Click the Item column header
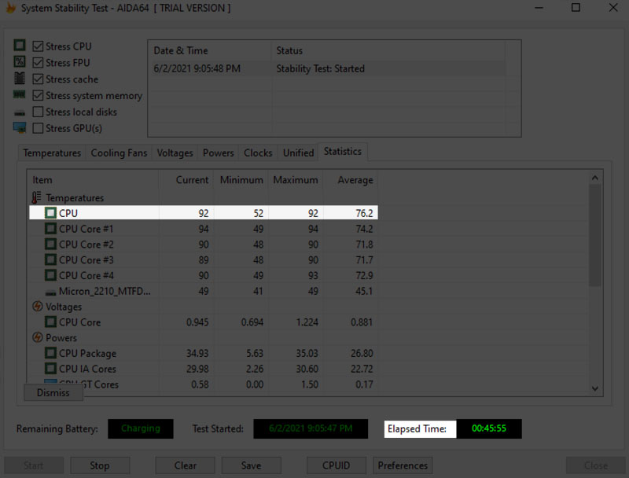The image size is (629, 478). [x=93, y=180]
